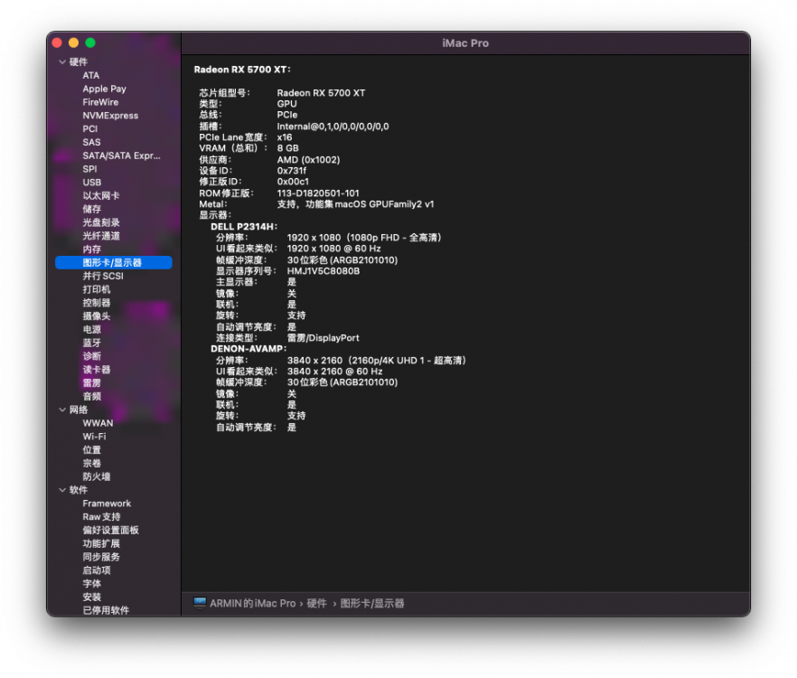Select PCI in the sidebar
This screenshot has width=797, height=678.
(90, 128)
